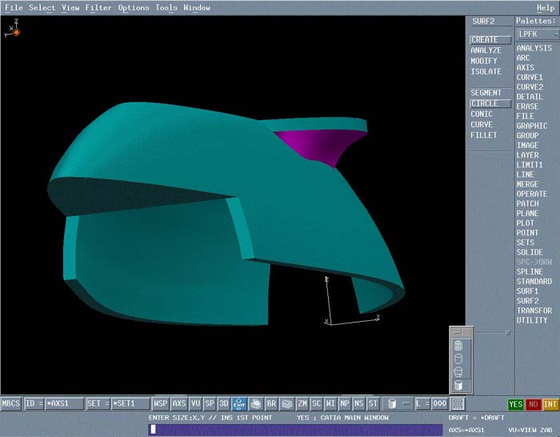Click the third cylinder icon in floating palette
Screen dimensions: 560x437
tap(458, 372)
